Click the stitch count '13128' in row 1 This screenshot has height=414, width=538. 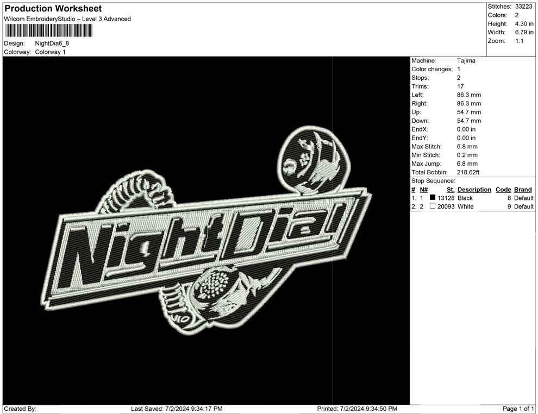click(446, 198)
